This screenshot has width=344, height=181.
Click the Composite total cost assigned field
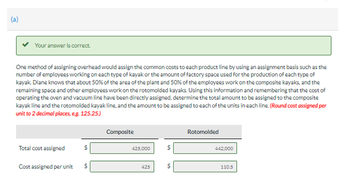pos(122,148)
